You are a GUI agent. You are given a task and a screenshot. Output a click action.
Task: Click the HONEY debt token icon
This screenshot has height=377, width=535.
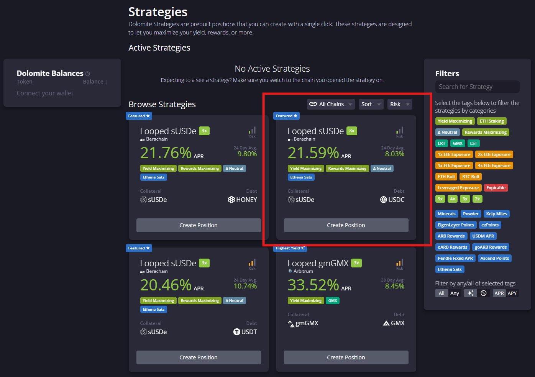pos(231,200)
